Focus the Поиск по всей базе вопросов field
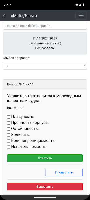 (45, 26)
